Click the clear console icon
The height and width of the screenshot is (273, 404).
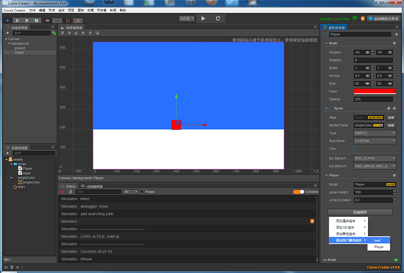pos(62,192)
